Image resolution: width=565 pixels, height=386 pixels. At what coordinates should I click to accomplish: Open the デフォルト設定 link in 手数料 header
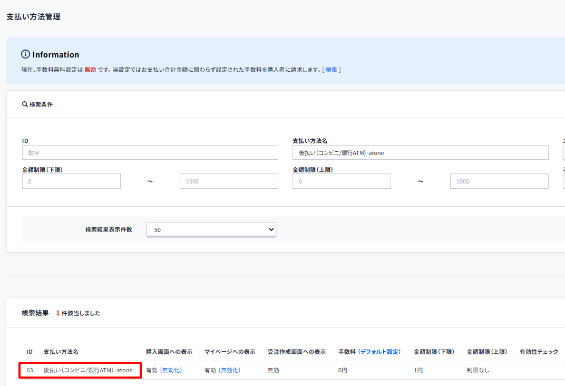[x=379, y=352]
